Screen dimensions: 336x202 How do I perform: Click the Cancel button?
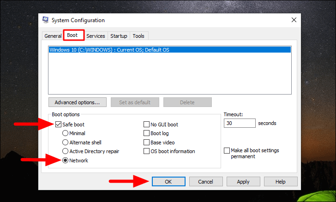tap(206, 182)
